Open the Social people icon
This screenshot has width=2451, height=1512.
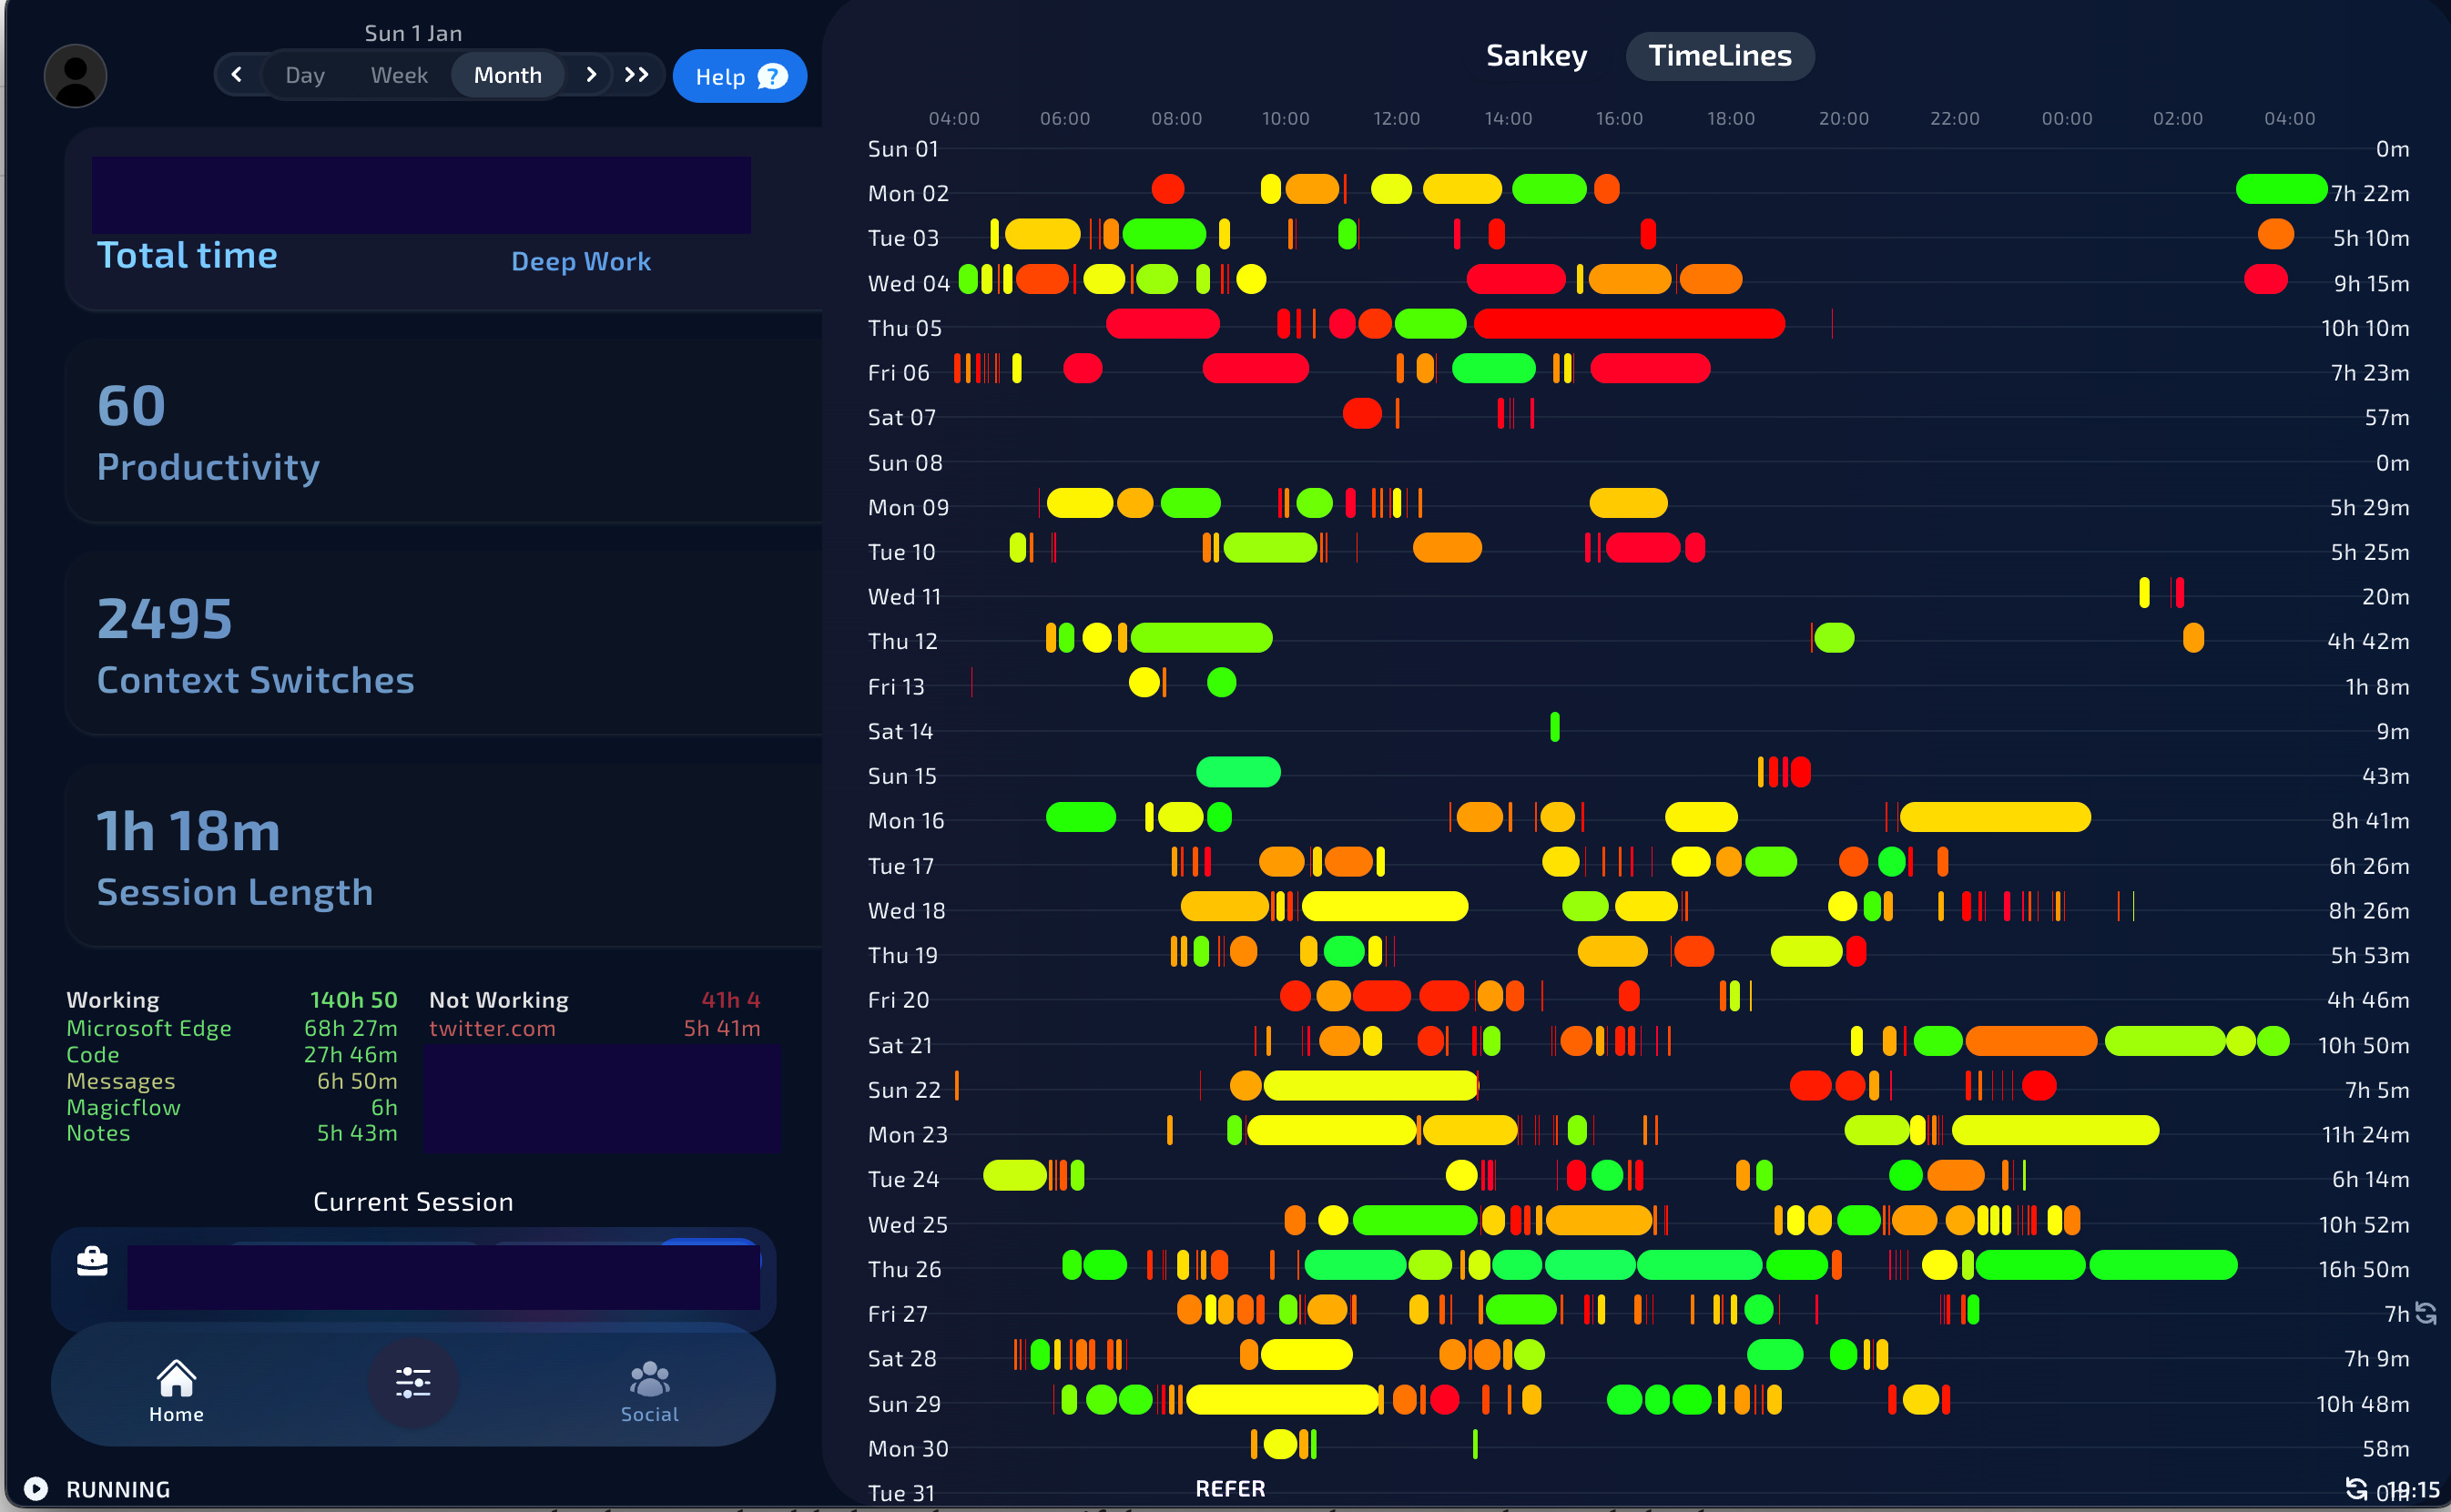click(650, 1390)
